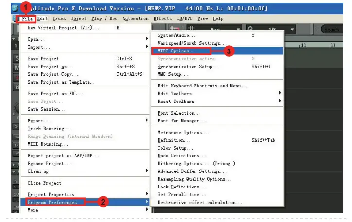Open the View menu

click(x=202, y=18)
